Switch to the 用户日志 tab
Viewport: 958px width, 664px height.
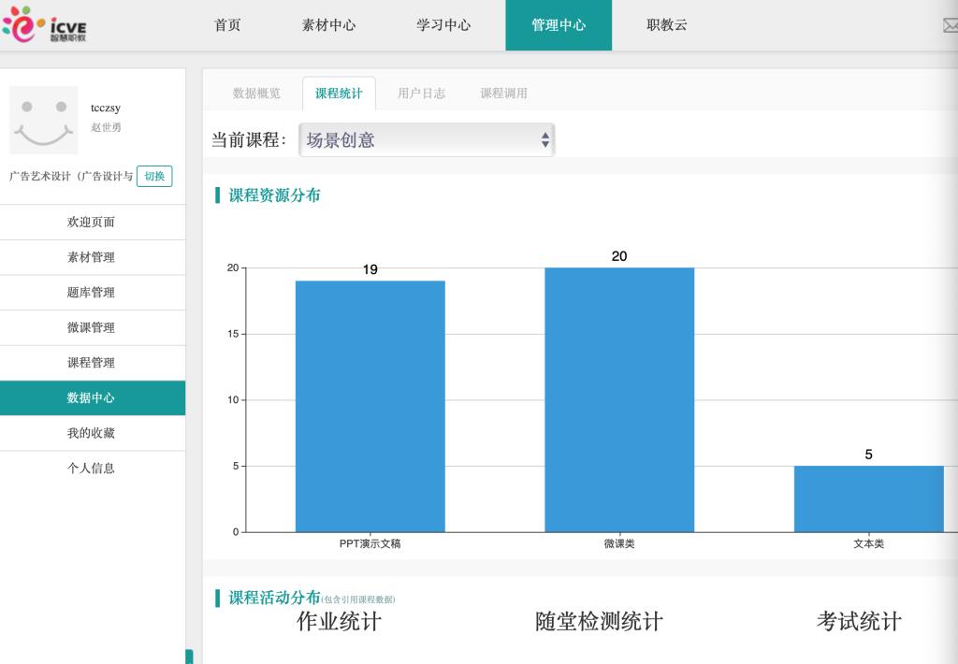pos(421,94)
